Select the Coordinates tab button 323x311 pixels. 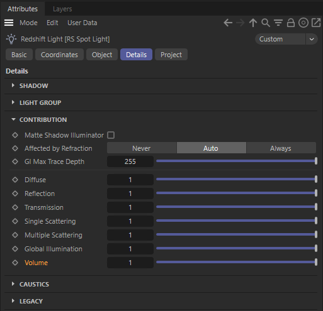coord(59,55)
